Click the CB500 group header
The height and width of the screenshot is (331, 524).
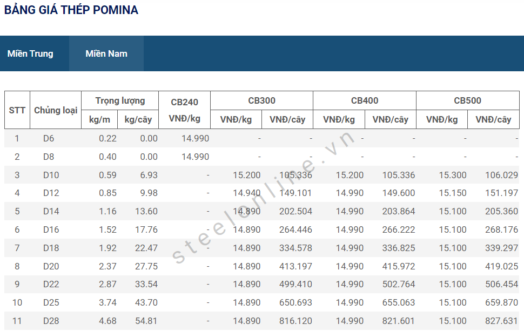pyautogui.click(x=467, y=100)
